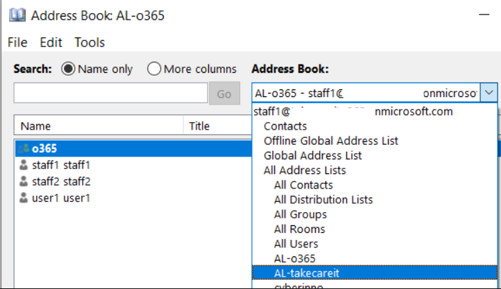
Task: Click the staff1 staff1 person icon
Action: [x=24, y=165]
